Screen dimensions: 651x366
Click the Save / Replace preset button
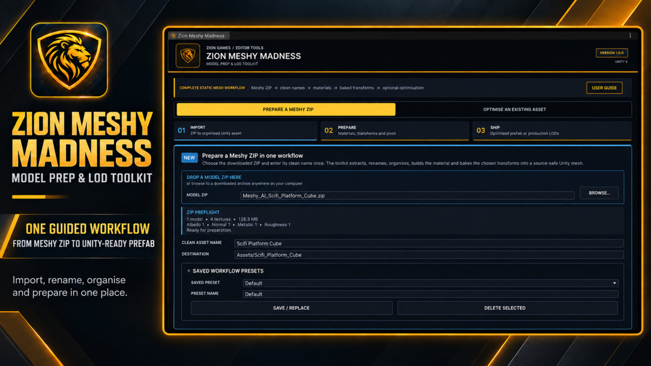point(291,308)
